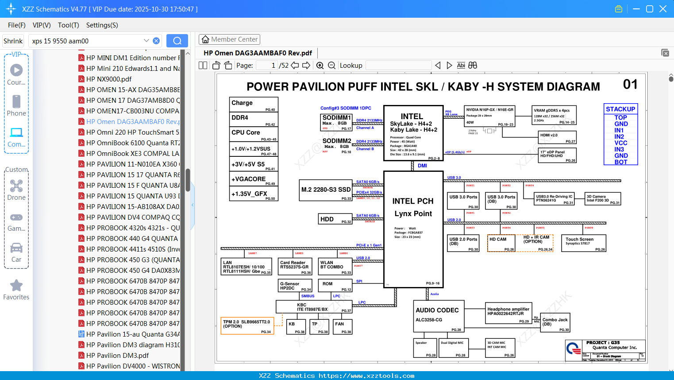Open HP OmniBook XE3 COMPAL file
The width and height of the screenshot is (674, 380).
click(129, 153)
